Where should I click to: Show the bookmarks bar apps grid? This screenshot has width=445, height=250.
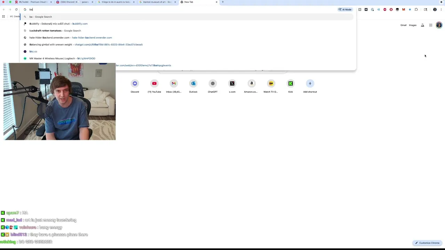[x=3, y=16]
